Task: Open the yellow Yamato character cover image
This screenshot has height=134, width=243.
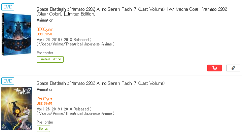Action: pos(16,108)
